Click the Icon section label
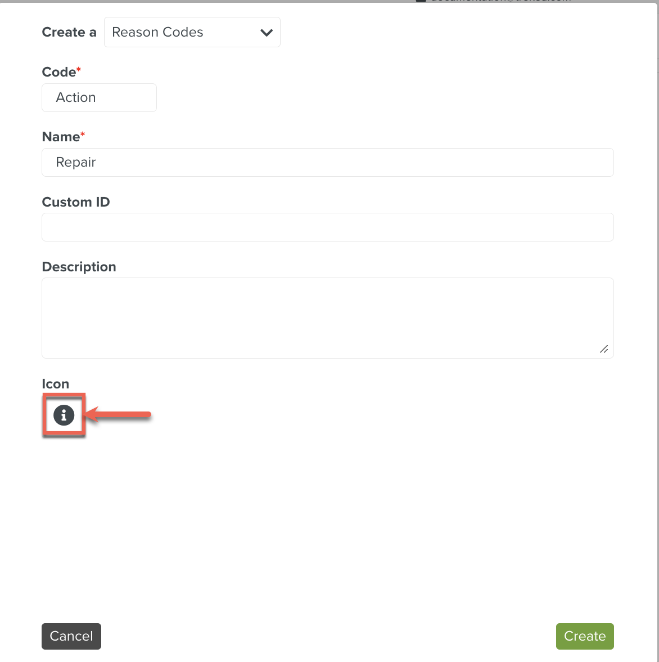This screenshot has width=659, height=662. (55, 384)
